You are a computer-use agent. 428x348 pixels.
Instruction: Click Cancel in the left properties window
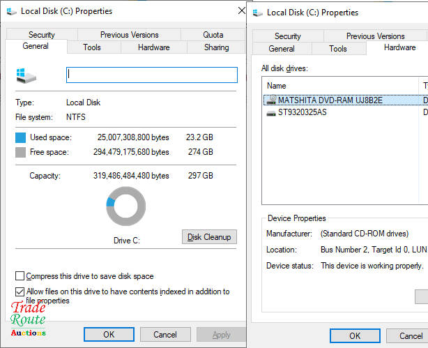(165, 335)
